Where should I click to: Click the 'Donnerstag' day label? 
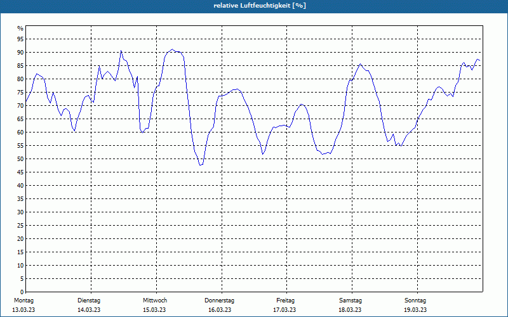pos(219,301)
